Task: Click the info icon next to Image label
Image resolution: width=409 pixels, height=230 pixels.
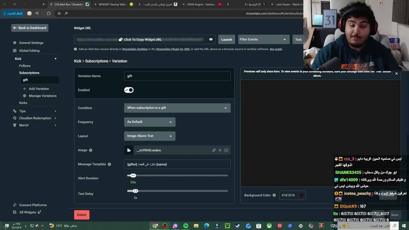Action: point(91,150)
